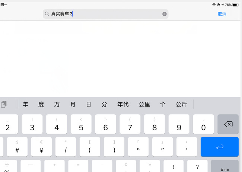This screenshot has width=242, height=172.
Task: Choose the 年代 suggestion
Action: (123, 104)
